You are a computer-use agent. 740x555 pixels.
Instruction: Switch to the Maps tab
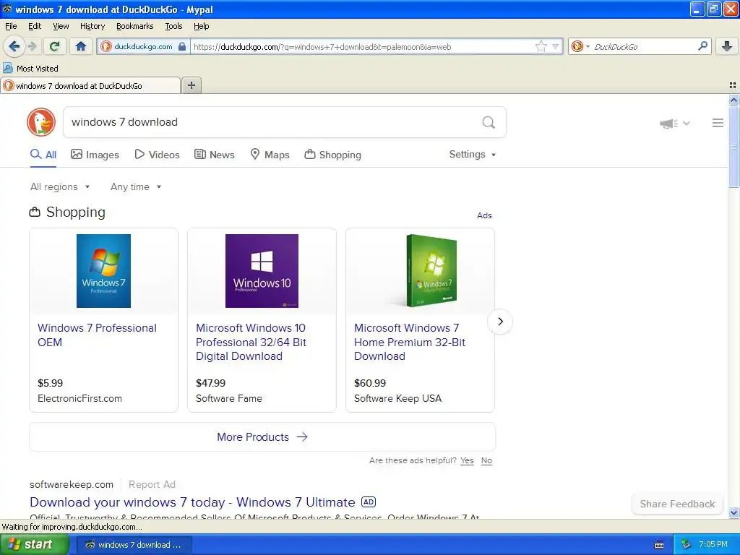click(270, 155)
